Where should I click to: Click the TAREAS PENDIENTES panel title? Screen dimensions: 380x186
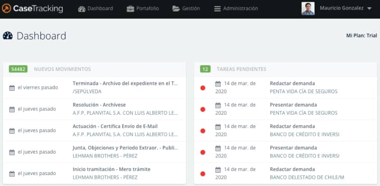[241, 69]
